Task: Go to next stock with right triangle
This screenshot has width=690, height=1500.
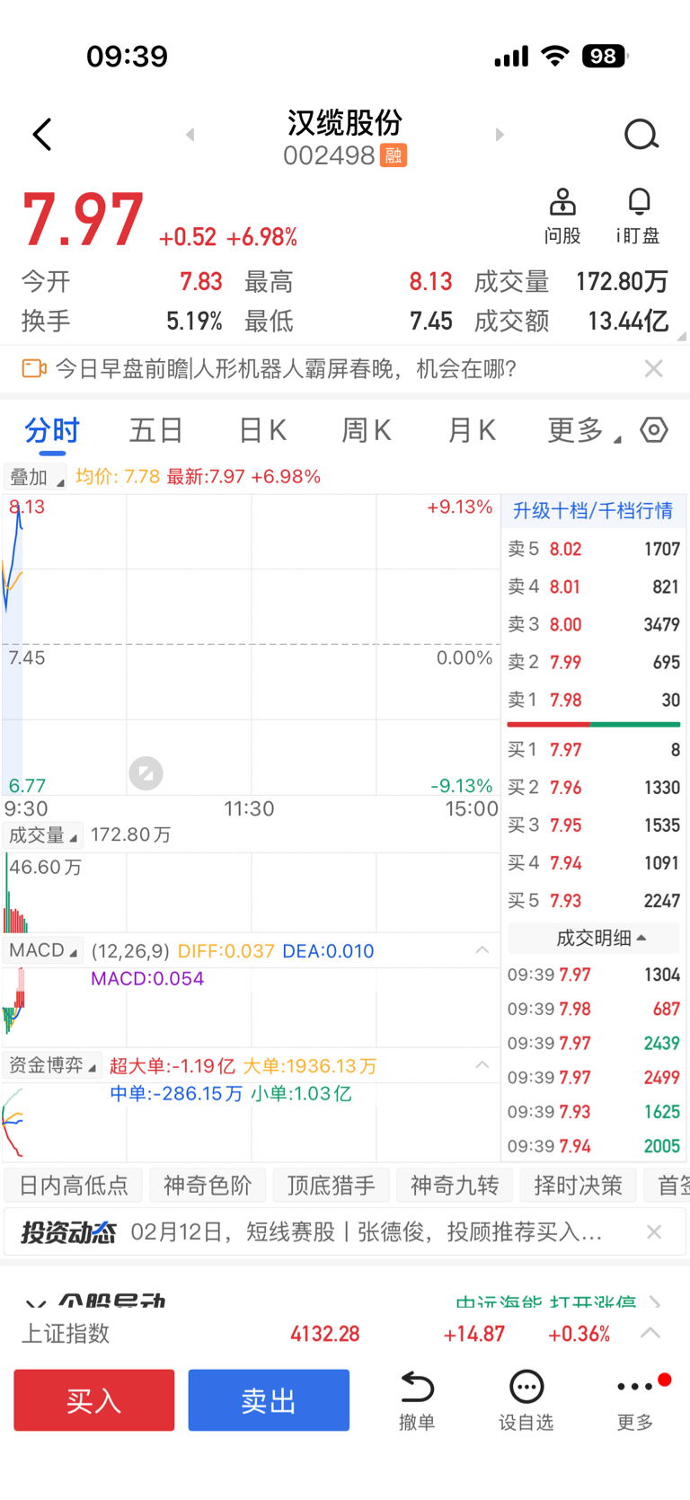Action: point(500,135)
